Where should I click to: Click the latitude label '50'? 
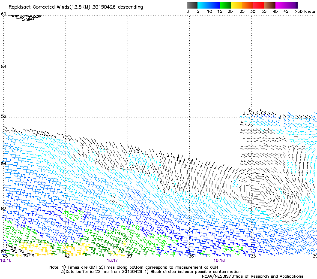click(3, 252)
